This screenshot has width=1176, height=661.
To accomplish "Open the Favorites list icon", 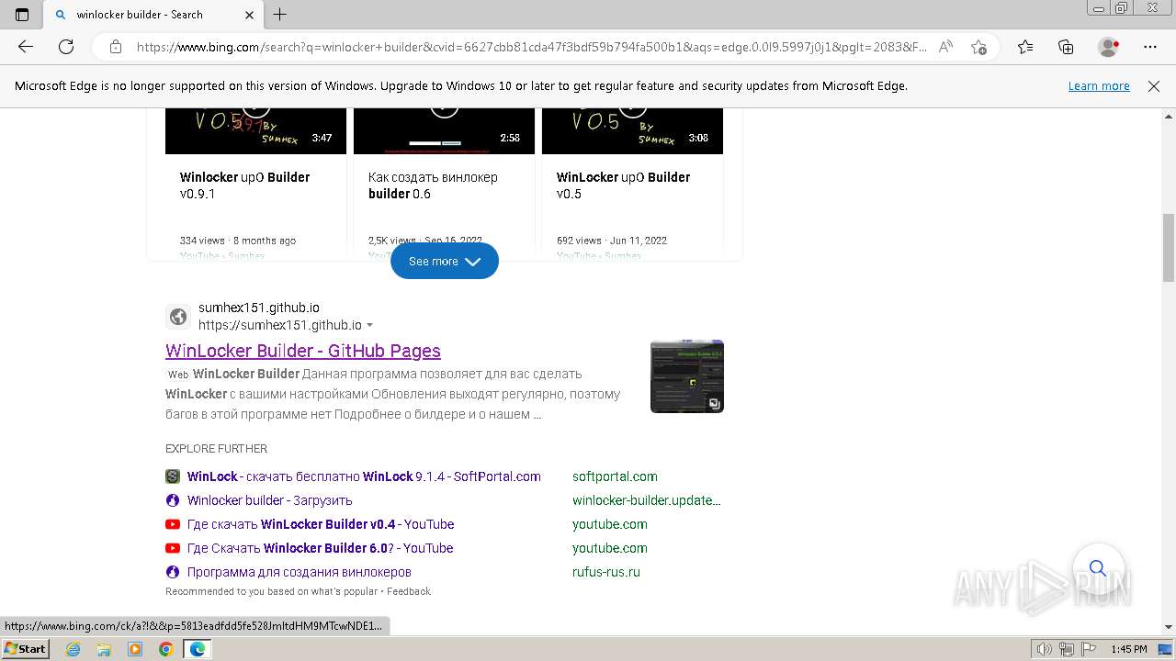I will point(1025,47).
